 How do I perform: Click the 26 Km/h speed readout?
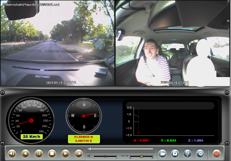(x=31, y=136)
